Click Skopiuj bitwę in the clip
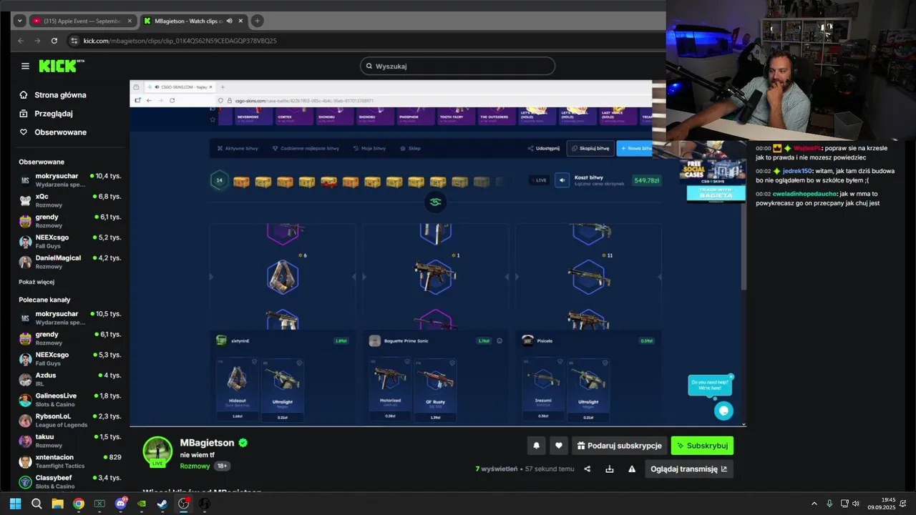The image size is (916, 515). pos(590,148)
